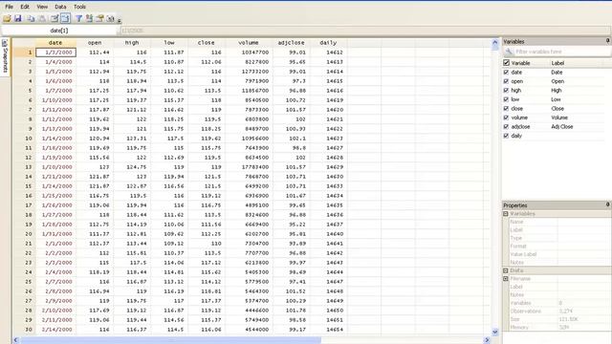
Task: Open the Variables Manager toolbar icon
Action: 89,18
